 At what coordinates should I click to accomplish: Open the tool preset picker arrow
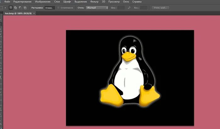(x=5, y=8)
